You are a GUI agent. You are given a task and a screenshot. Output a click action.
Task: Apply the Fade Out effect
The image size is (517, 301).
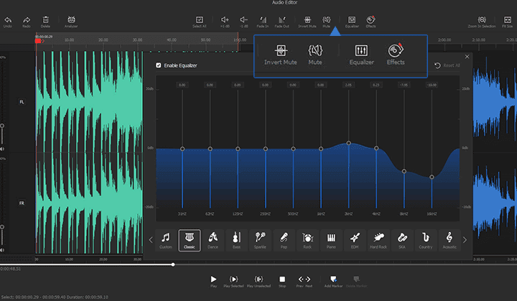pos(281,19)
